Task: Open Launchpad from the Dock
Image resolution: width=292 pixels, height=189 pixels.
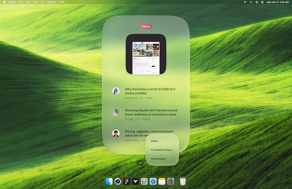Action: [x=144, y=181]
